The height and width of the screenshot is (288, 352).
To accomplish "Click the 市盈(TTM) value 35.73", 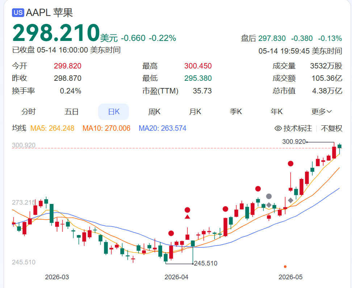I will 202,91.
